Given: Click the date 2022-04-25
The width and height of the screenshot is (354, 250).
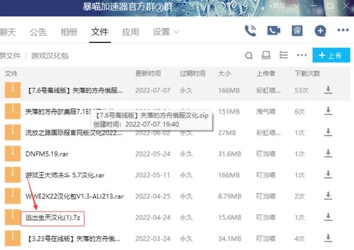Looking at the screenshot, I should (x=153, y=197).
